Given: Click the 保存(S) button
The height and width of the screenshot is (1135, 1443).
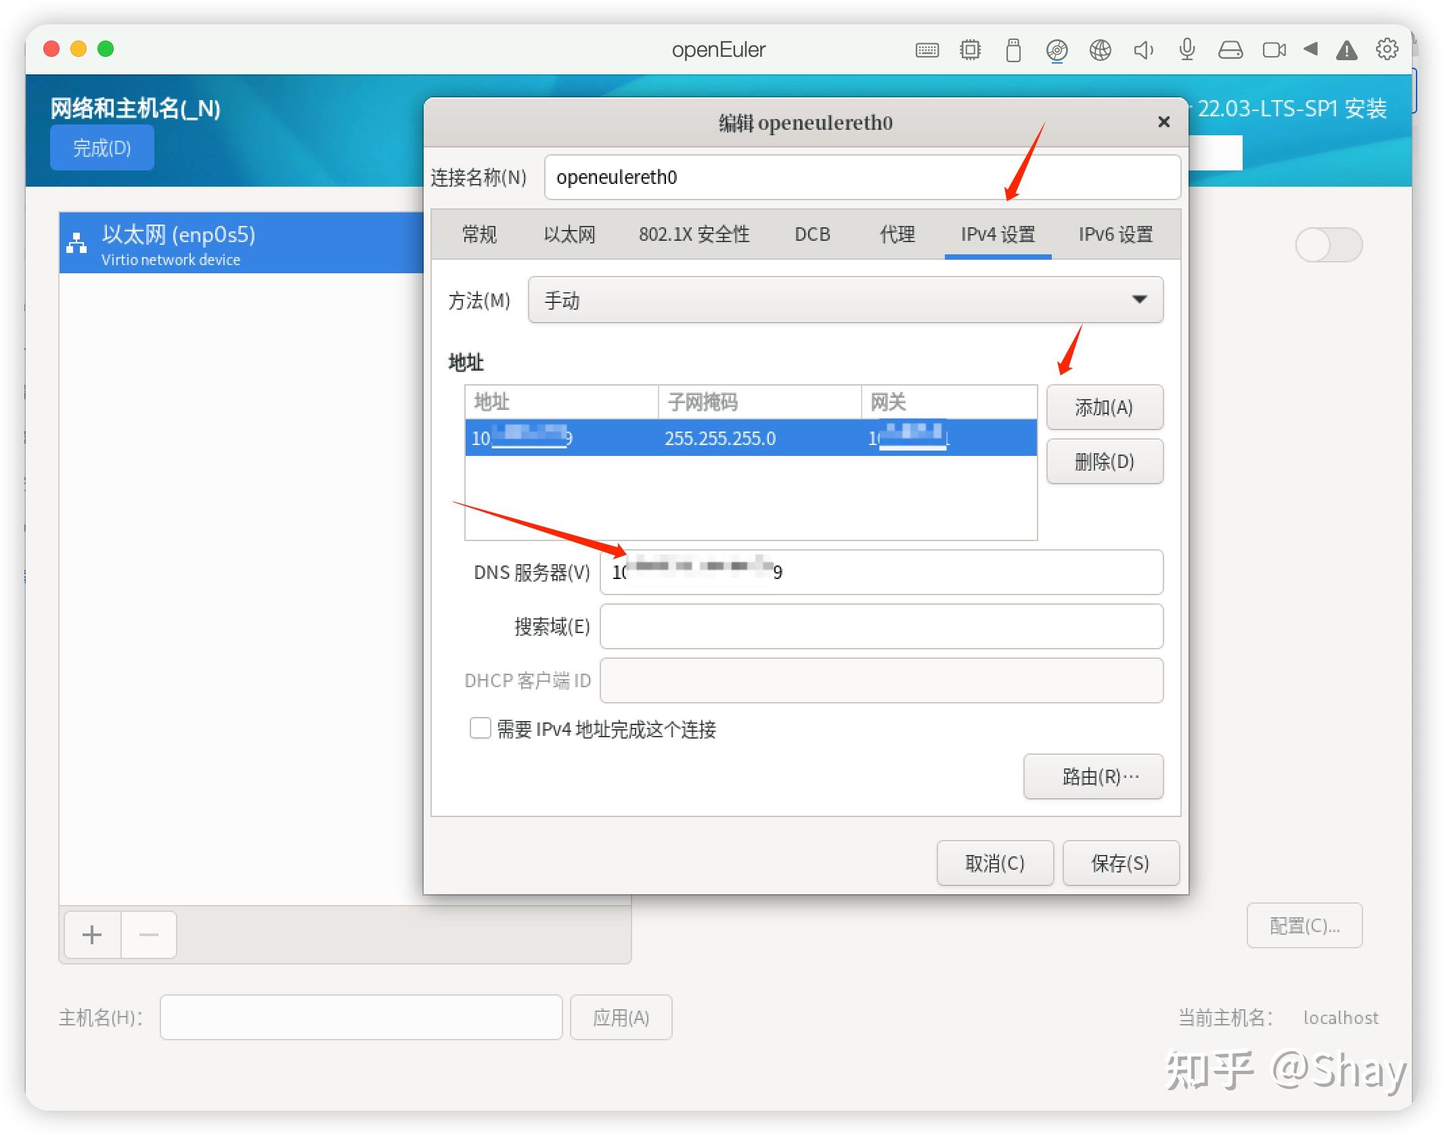Looking at the screenshot, I should click(x=1121, y=863).
